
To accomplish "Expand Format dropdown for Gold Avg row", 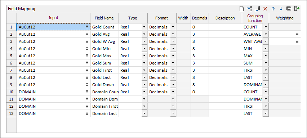I will point(173,34).
